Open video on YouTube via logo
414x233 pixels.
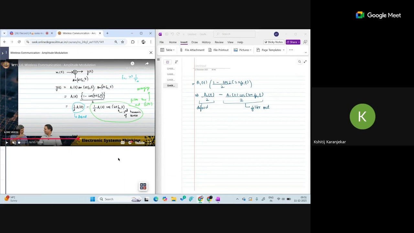[x=140, y=143]
